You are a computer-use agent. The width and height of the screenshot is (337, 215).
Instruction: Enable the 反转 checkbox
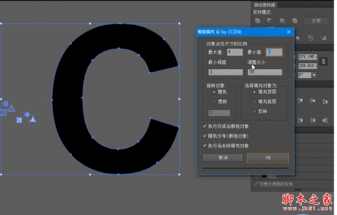tap(254, 111)
